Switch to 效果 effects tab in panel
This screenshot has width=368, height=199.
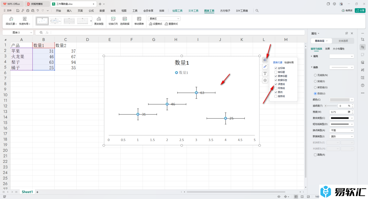click(327, 49)
